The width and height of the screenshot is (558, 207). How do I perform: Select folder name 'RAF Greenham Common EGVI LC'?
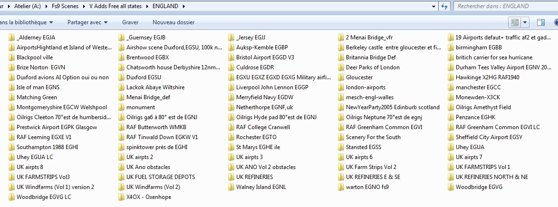point(498,127)
